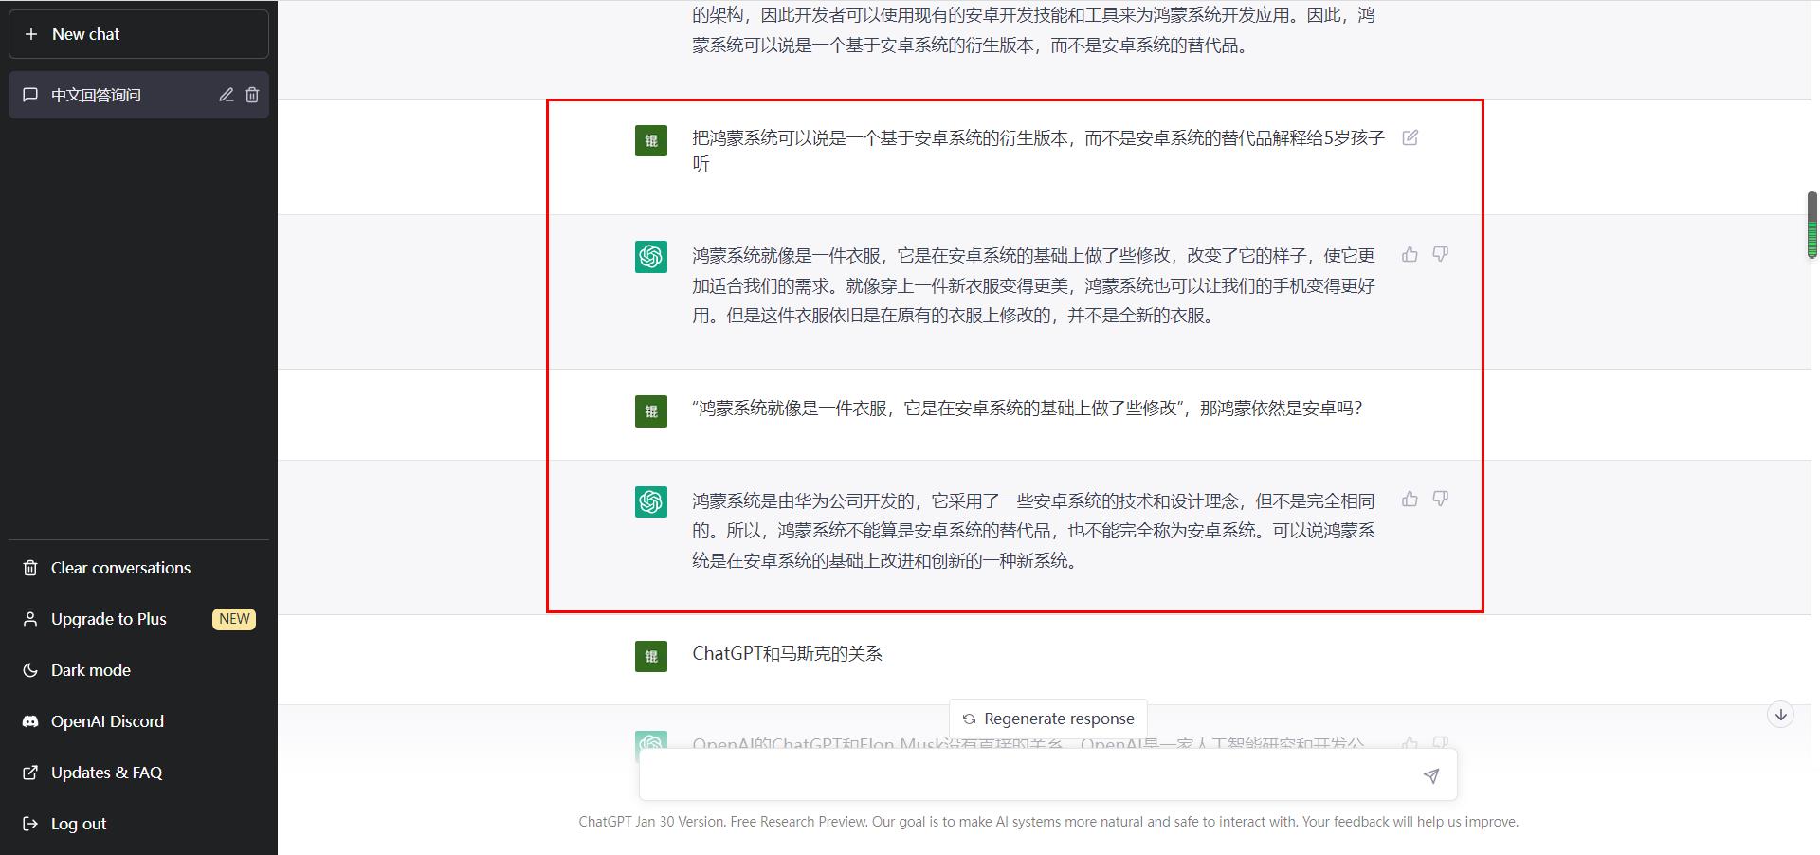Toggle Dark mode in the sidebar
This screenshot has height=855, width=1820.
pyautogui.click(x=90, y=670)
